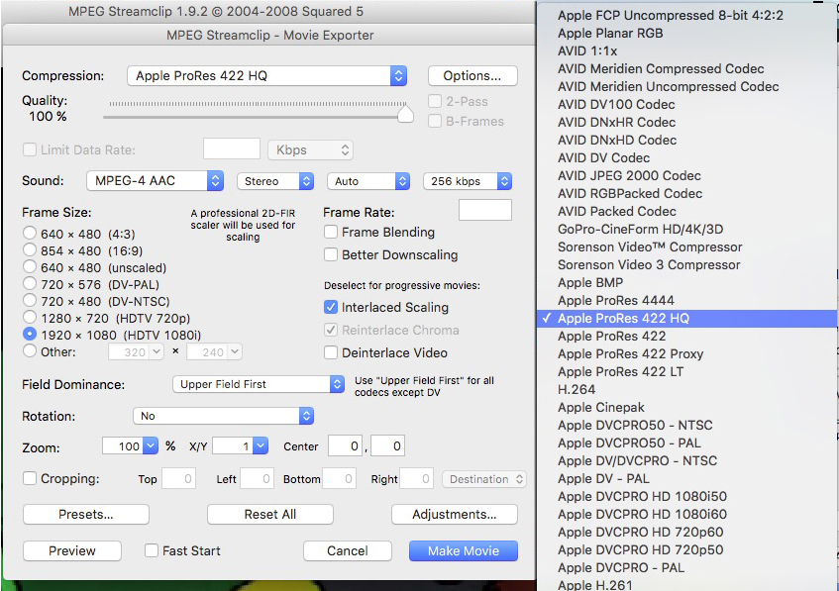The image size is (839, 591).
Task: Choose Apple ProRes 422 LT codec
Action: pos(687,371)
